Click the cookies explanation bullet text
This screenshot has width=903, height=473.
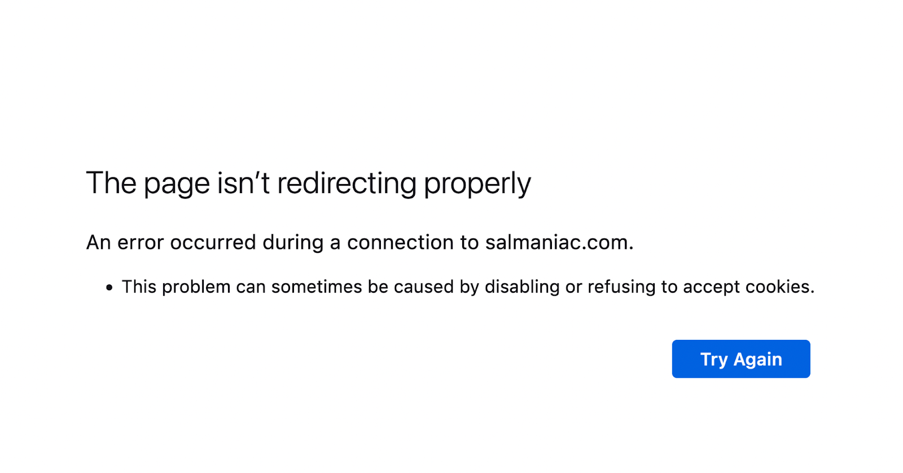coord(468,287)
